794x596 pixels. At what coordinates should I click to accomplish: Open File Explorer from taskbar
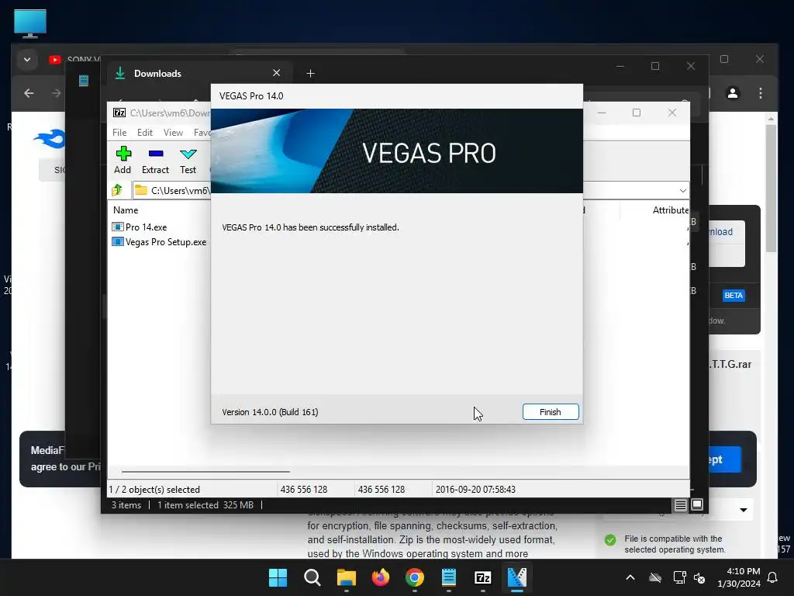(x=347, y=577)
